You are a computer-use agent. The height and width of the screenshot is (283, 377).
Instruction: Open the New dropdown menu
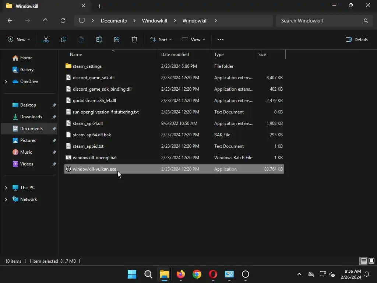19,40
